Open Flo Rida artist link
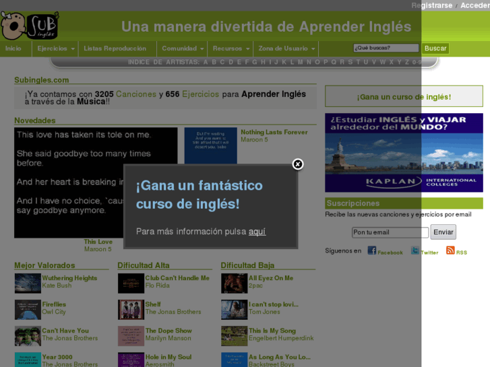Screen dimensions: 490x367 [158, 286]
